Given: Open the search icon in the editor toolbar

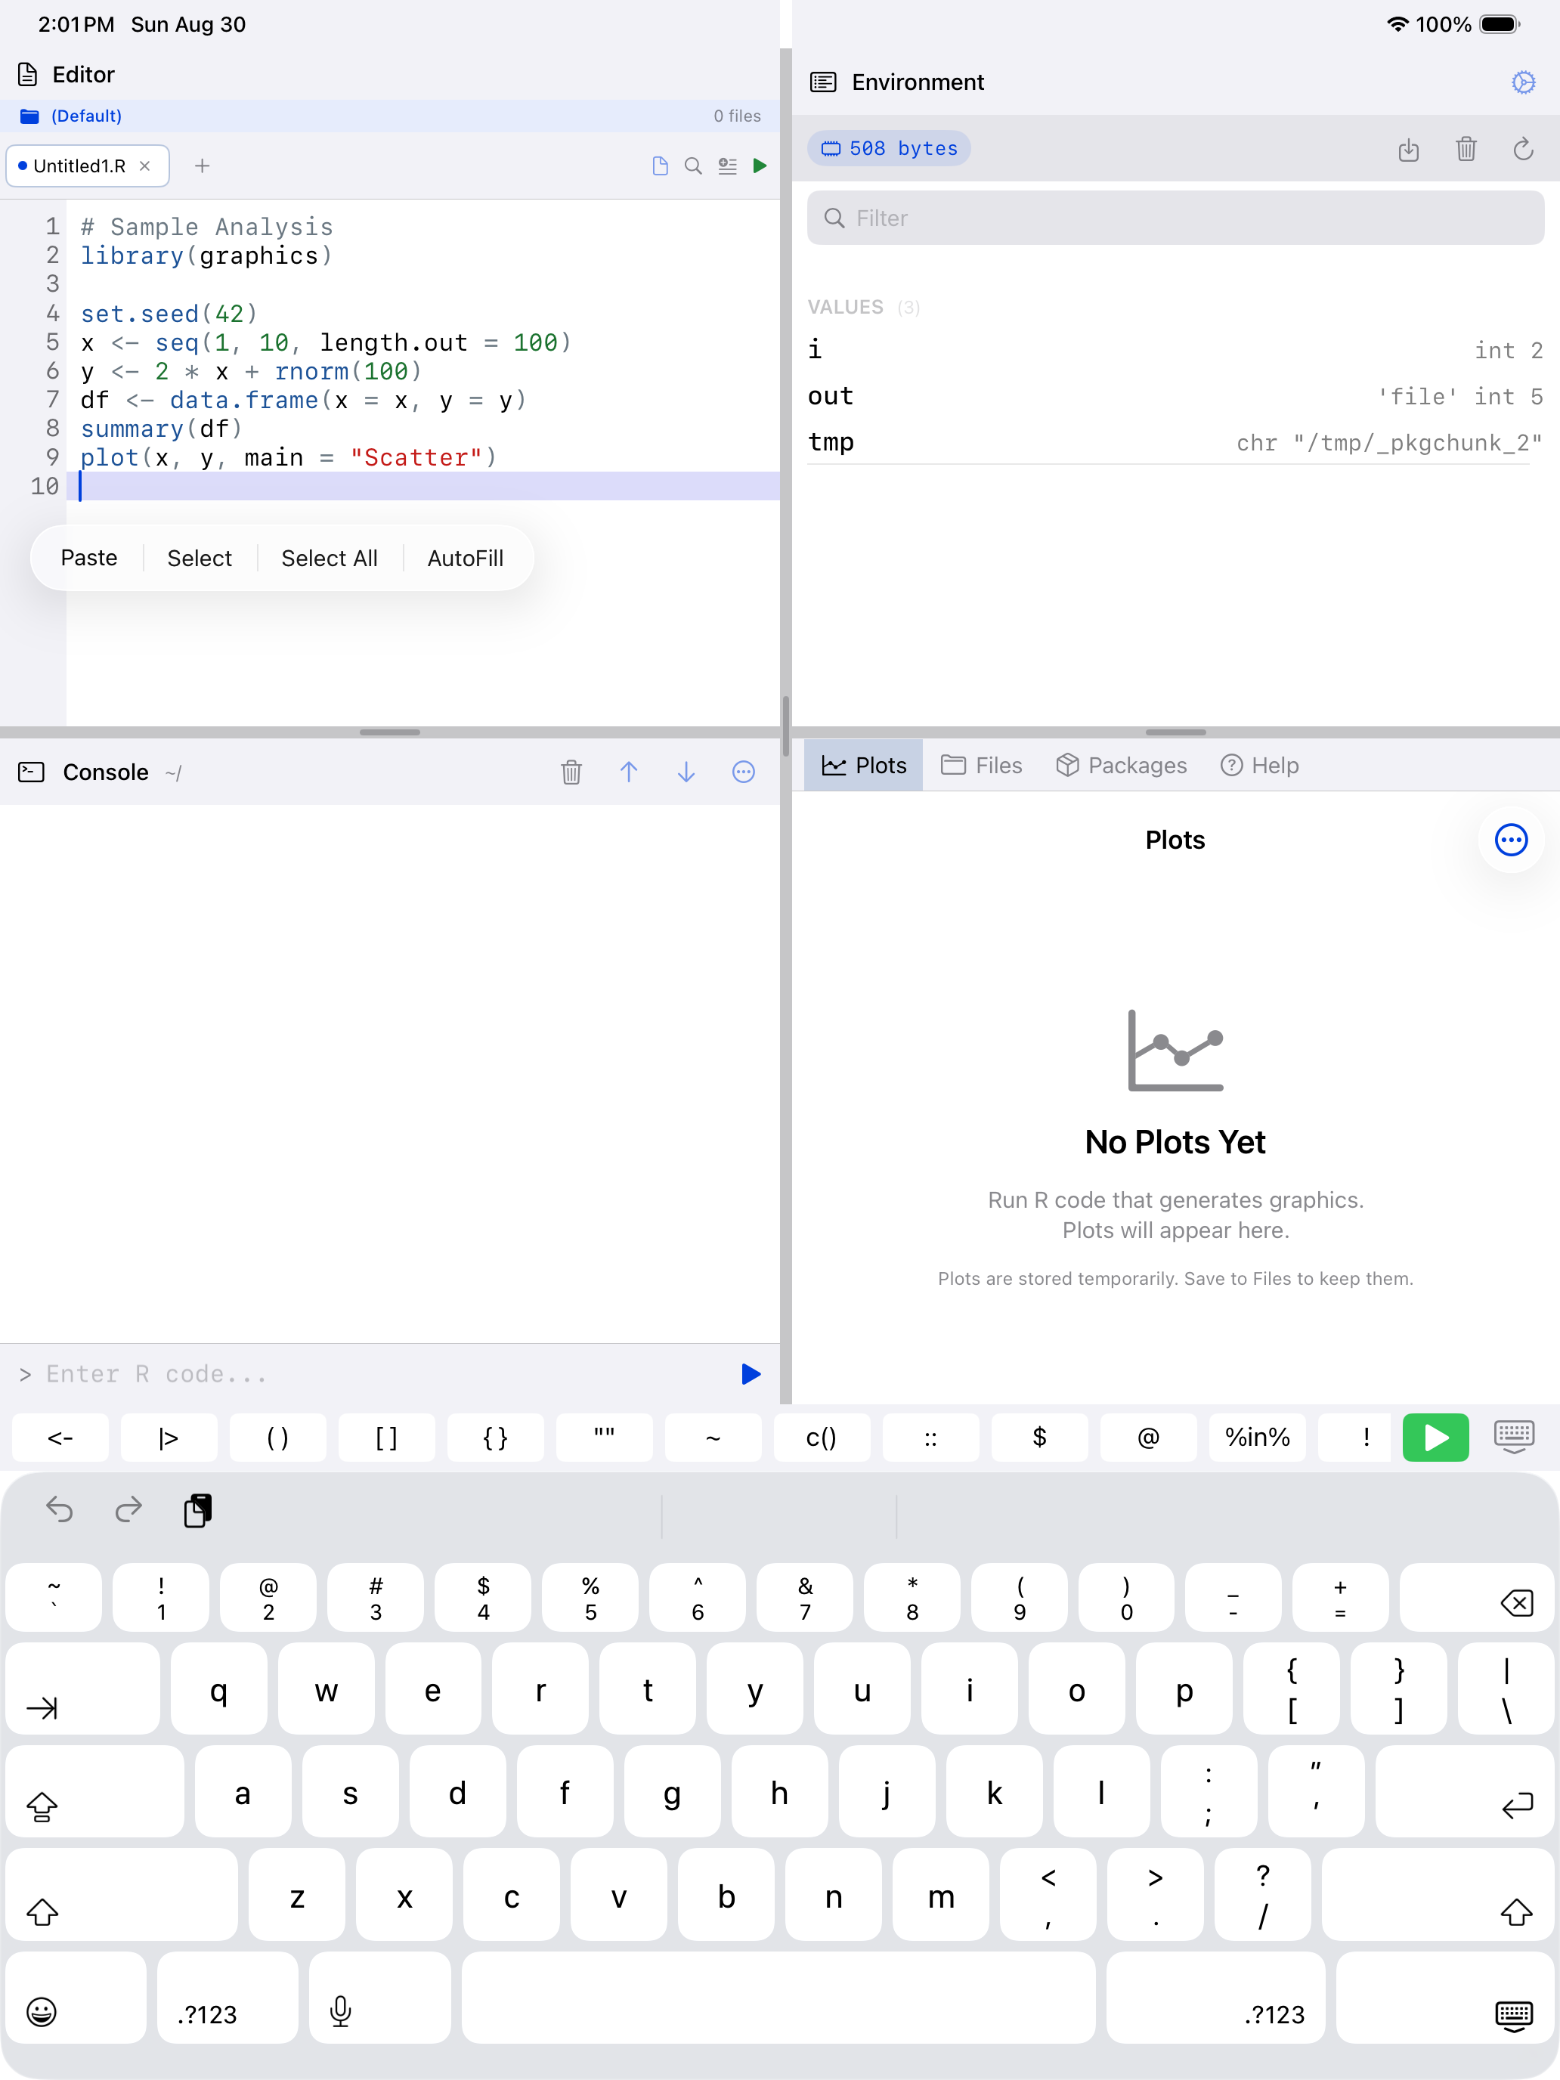Looking at the screenshot, I should point(693,166).
